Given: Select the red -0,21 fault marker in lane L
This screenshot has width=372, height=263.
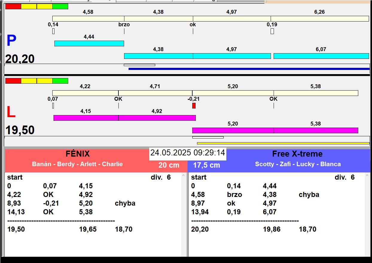Looking at the screenshot, I should [194, 105].
